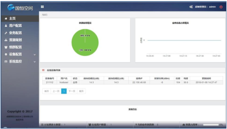The width and height of the screenshot is (227, 129).
Task: Go to first page with 首页 button
Action: coord(47,91)
